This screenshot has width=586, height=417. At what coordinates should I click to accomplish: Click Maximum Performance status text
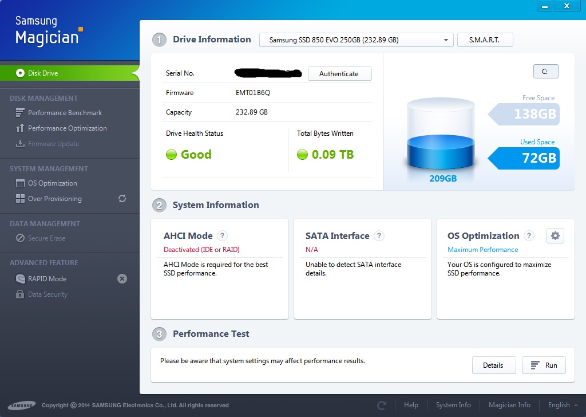[x=483, y=249]
